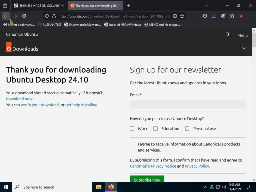Close the THEMES I MADE ON COLLABVM tab

pos(63,5)
